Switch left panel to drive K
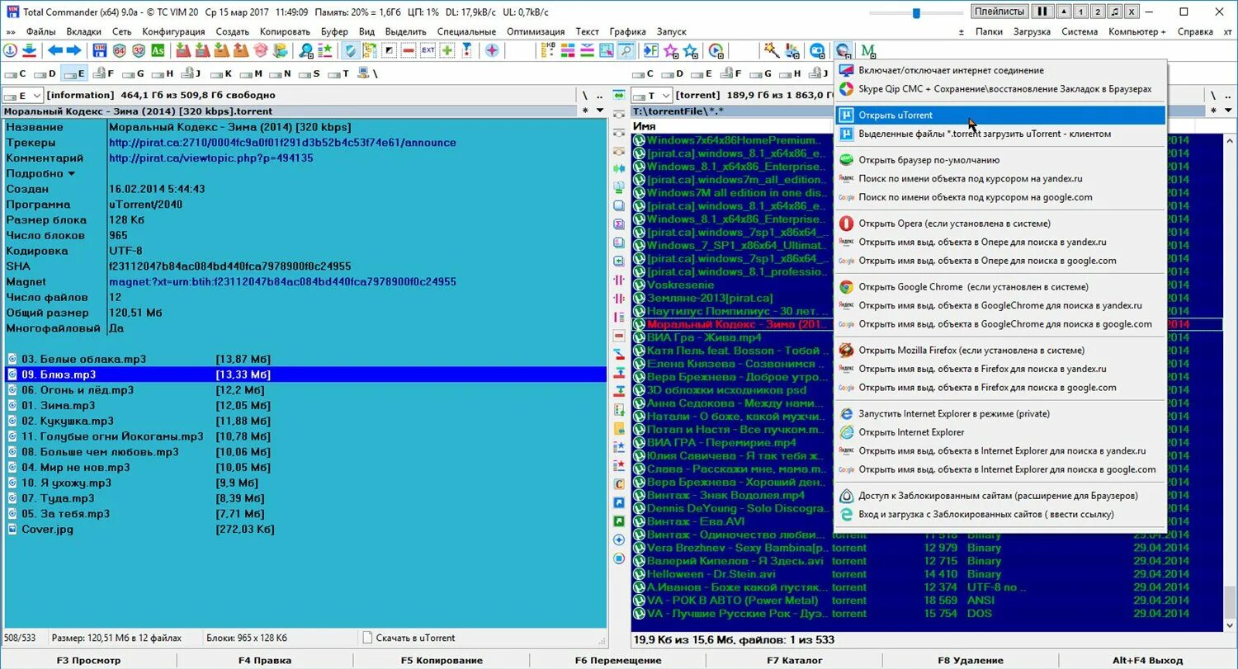This screenshot has width=1238, height=669. click(221, 73)
